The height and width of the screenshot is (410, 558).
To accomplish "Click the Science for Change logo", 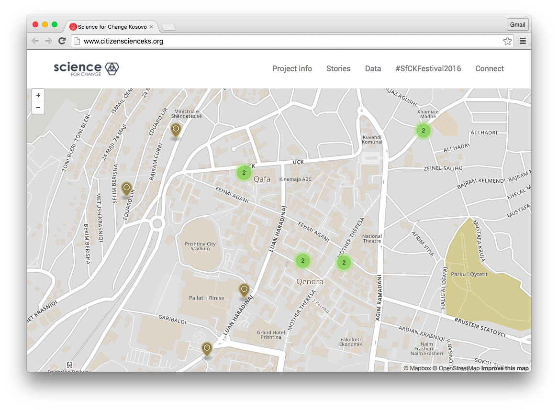I will (x=87, y=68).
